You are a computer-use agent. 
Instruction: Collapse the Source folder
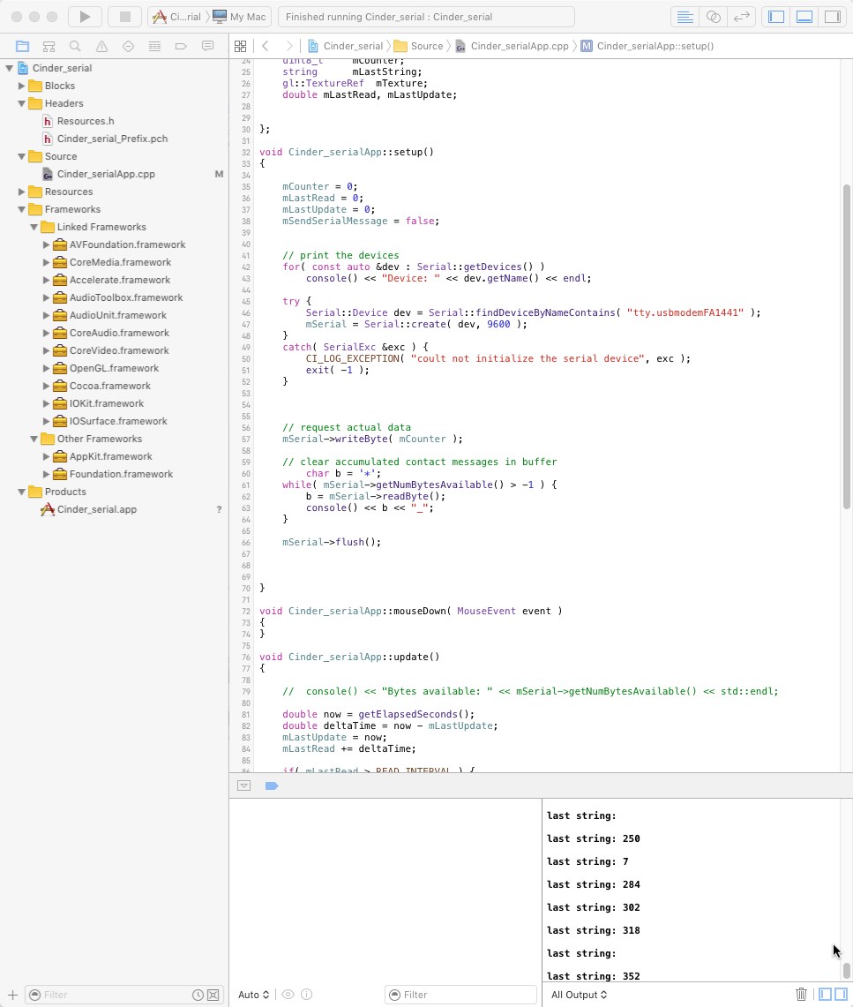pyautogui.click(x=21, y=156)
